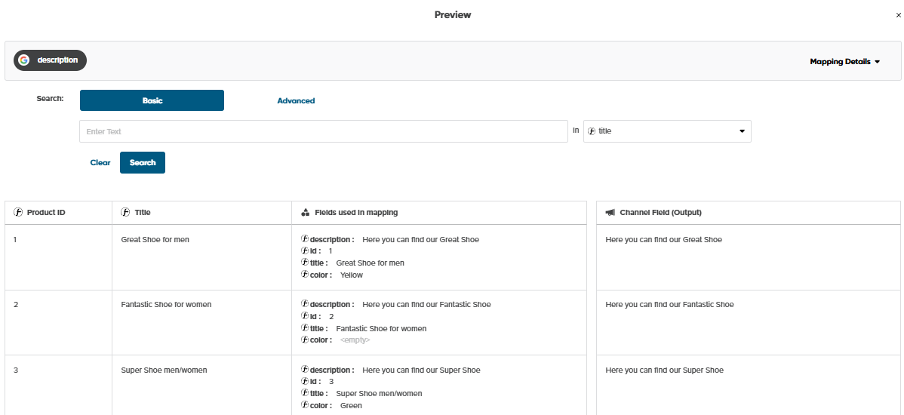This screenshot has width=904, height=415.
Task: Select the description field badge
Action: coord(51,60)
